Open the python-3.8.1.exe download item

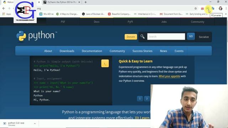click(x=16, y=124)
